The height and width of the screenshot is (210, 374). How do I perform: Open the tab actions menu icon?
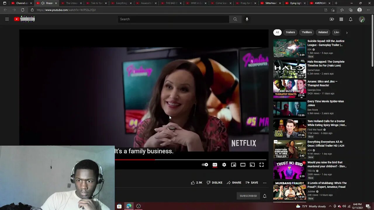(x=4, y=3)
